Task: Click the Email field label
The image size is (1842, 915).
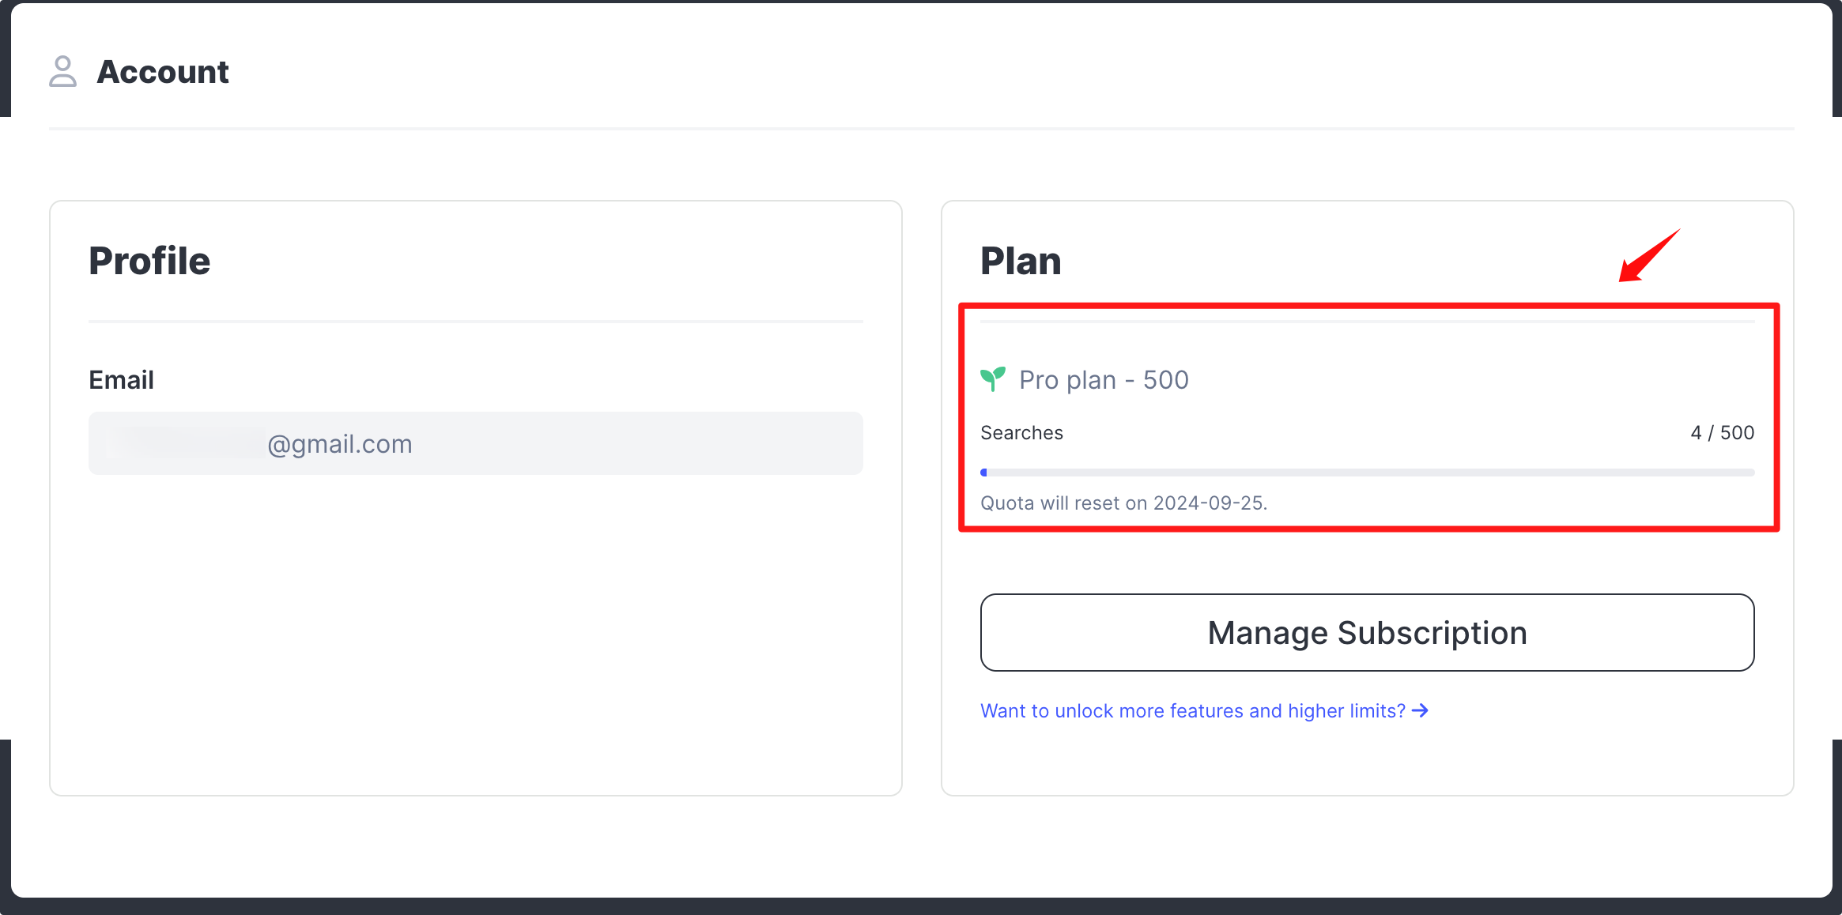Action: click(121, 380)
